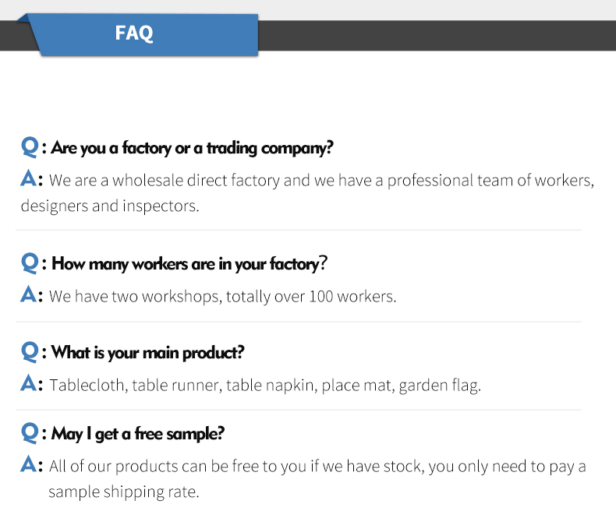Click the A icon beside Tablecloth answer
The width and height of the screenshot is (616, 511).
(x=29, y=383)
